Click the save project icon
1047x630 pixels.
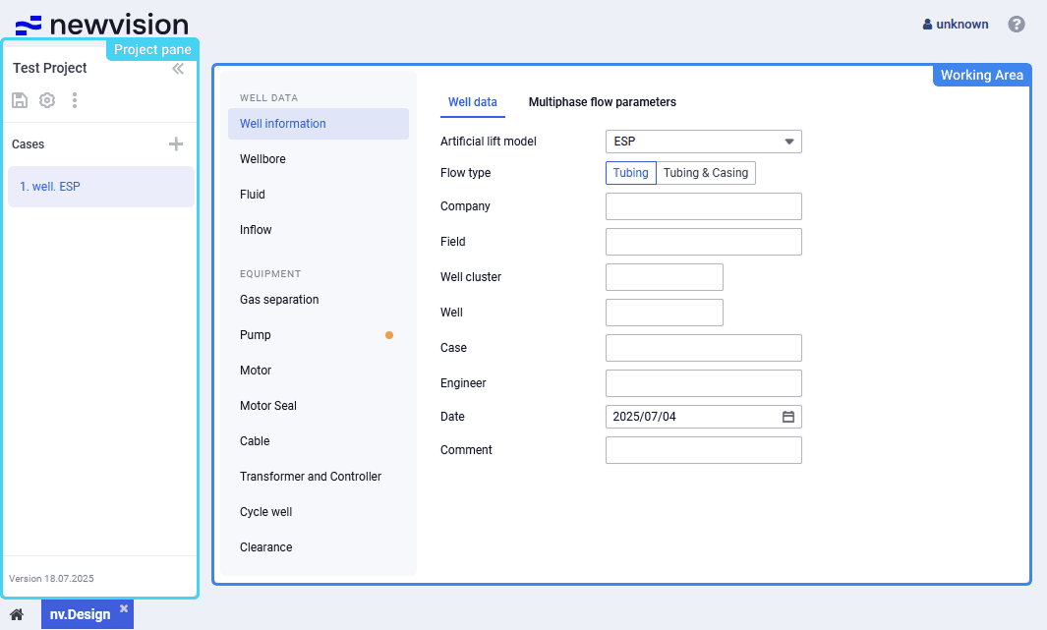20,100
